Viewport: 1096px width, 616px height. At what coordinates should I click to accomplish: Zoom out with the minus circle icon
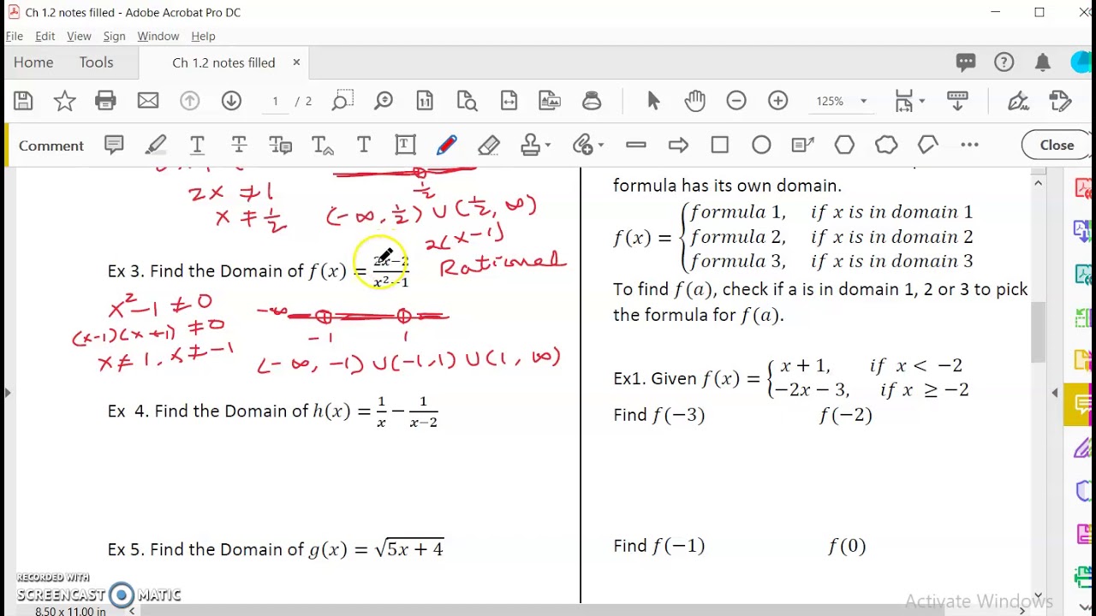[736, 101]
